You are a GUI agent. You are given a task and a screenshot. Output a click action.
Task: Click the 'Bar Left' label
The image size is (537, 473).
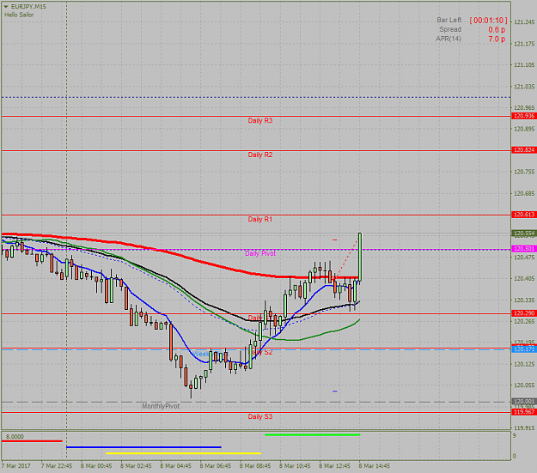[449, 21]
